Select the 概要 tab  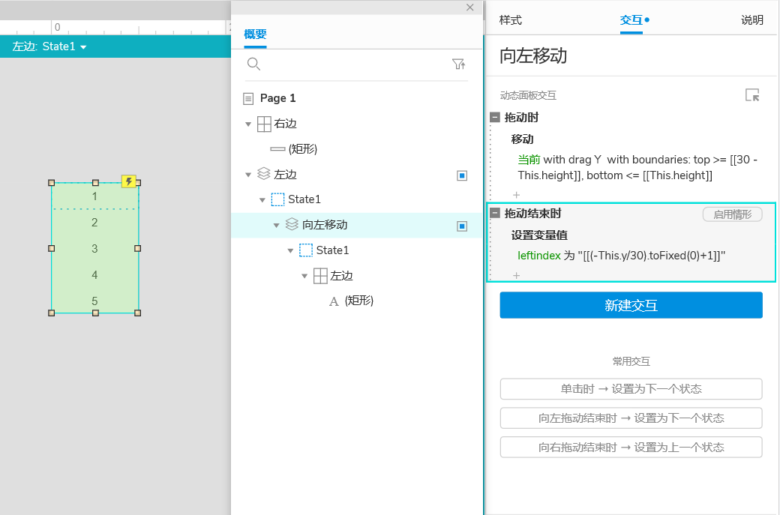[255, 34]
